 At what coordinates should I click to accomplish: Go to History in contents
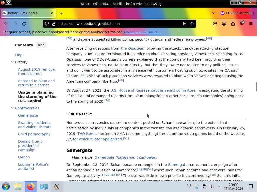point(21,62)
